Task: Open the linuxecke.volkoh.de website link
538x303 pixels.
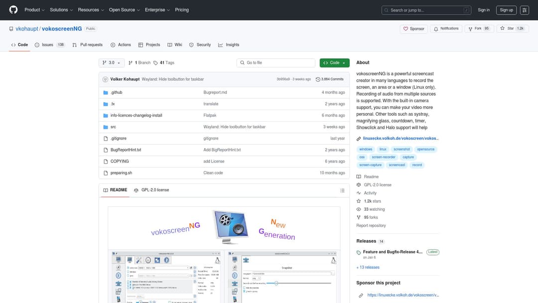Action: 401,138
